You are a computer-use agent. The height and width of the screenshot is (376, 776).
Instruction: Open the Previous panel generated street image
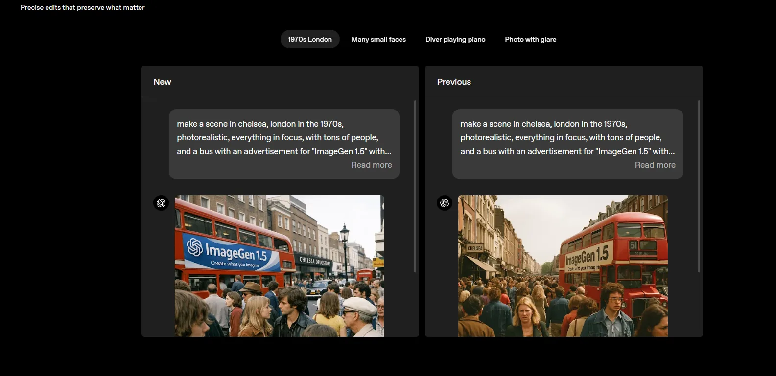[563, 266]
